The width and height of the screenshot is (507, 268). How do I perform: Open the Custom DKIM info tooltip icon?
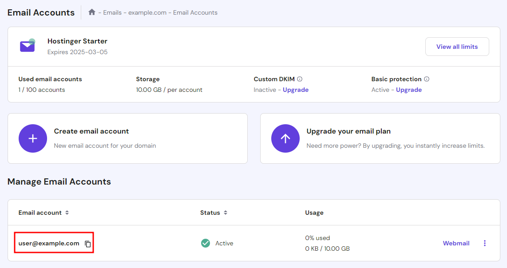(x=300, y=79)
